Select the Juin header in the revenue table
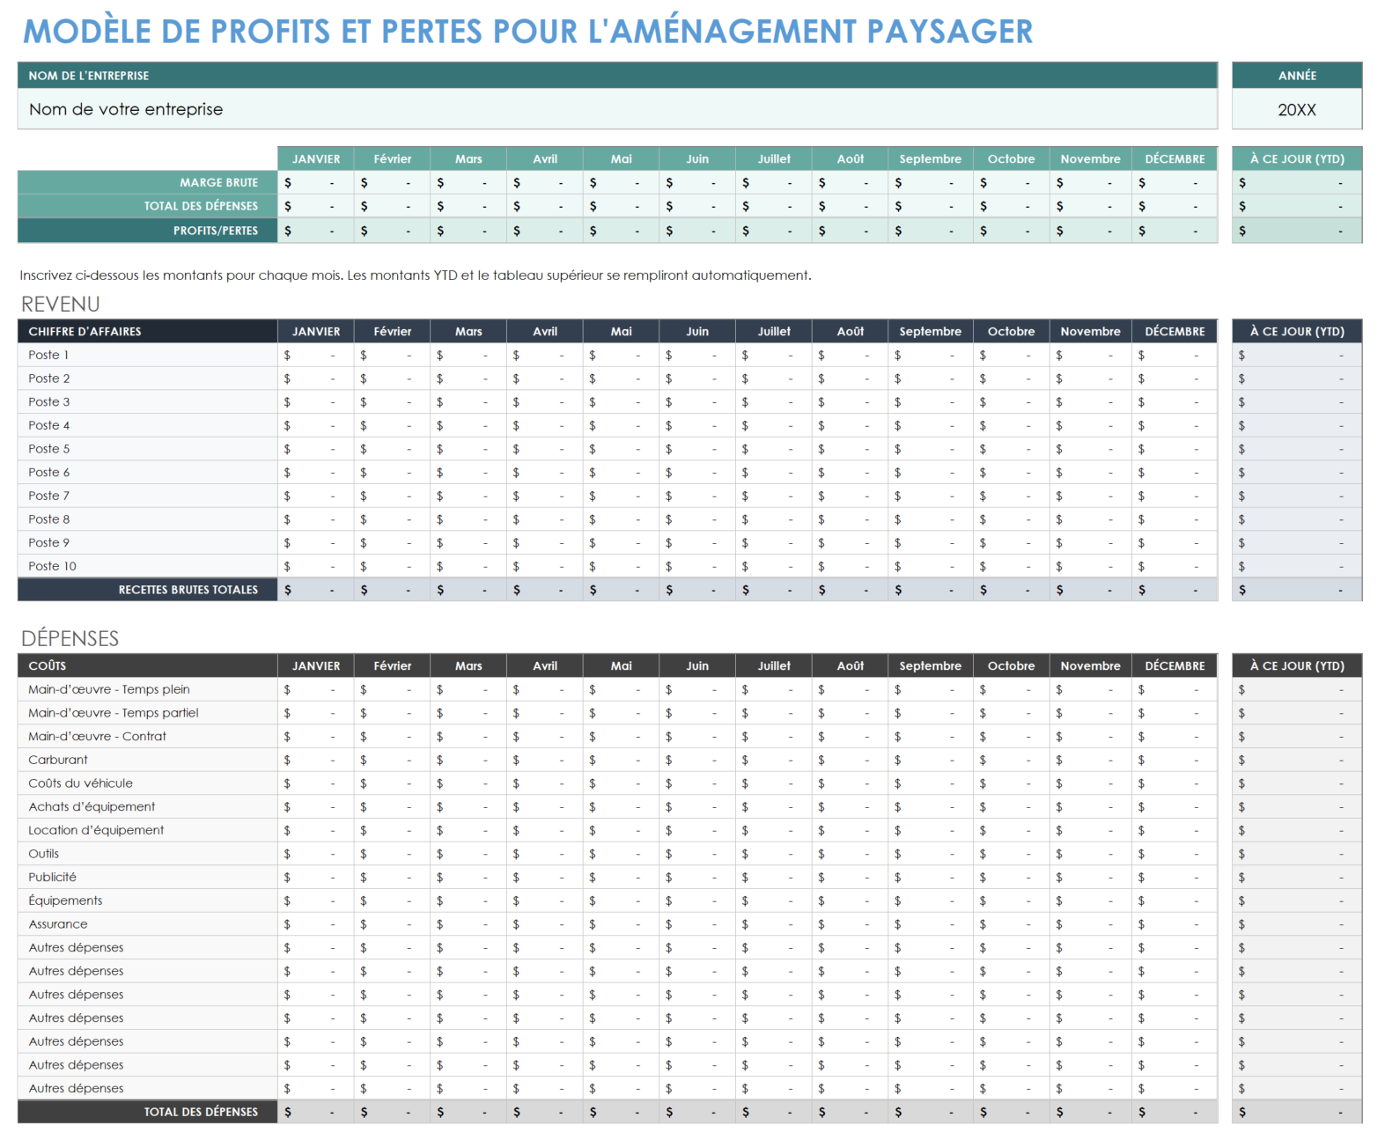 point(697,331)
